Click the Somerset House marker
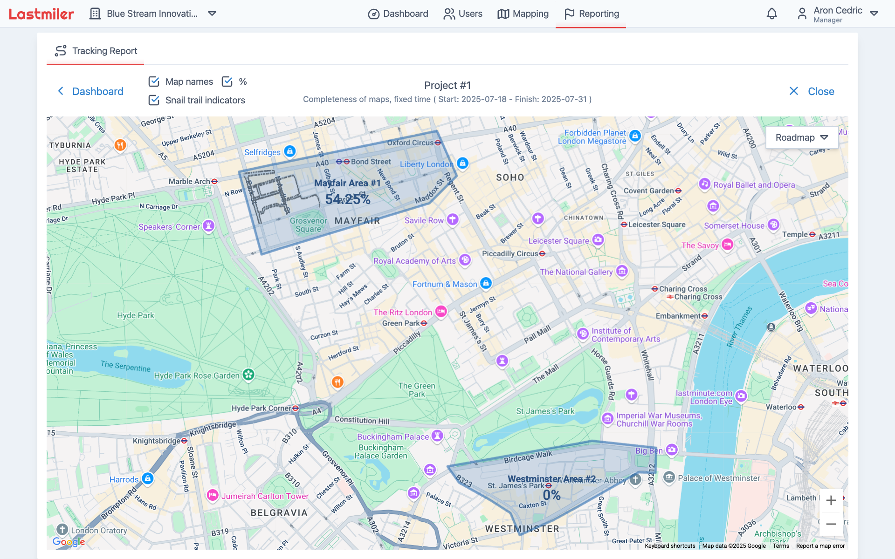This screenshot has width=895, height=559. [773, 225]
